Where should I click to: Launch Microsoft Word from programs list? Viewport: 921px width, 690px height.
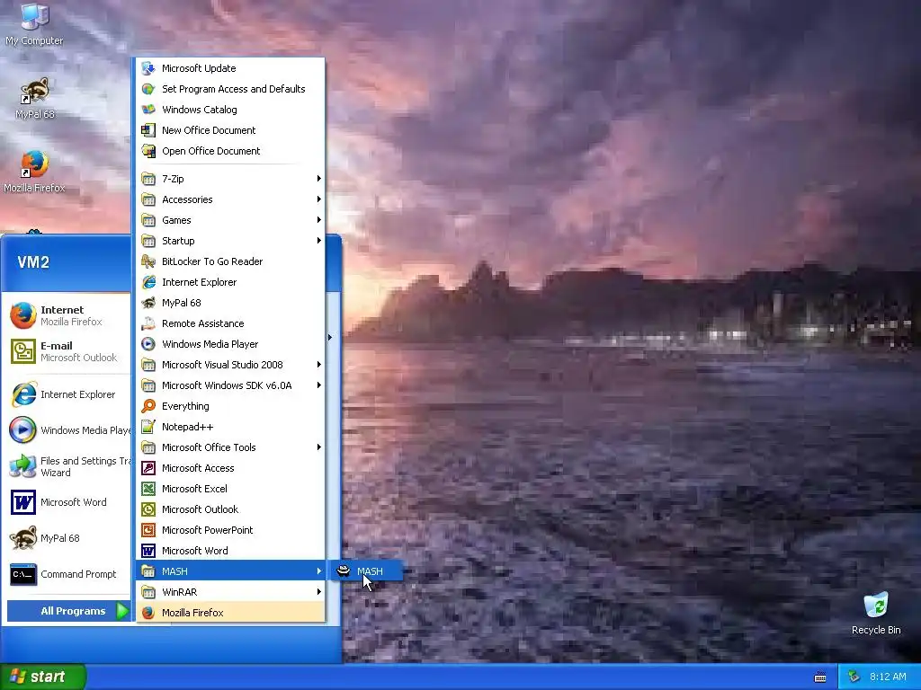pos(230,551)
